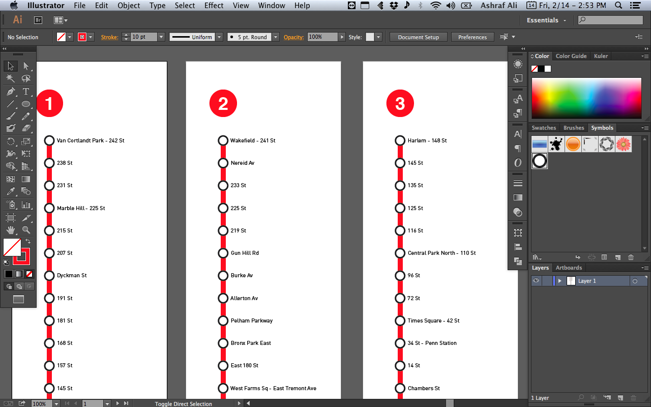Select the Pencil tool
This screenshot has height=407, width=651.
coord(26,116)
